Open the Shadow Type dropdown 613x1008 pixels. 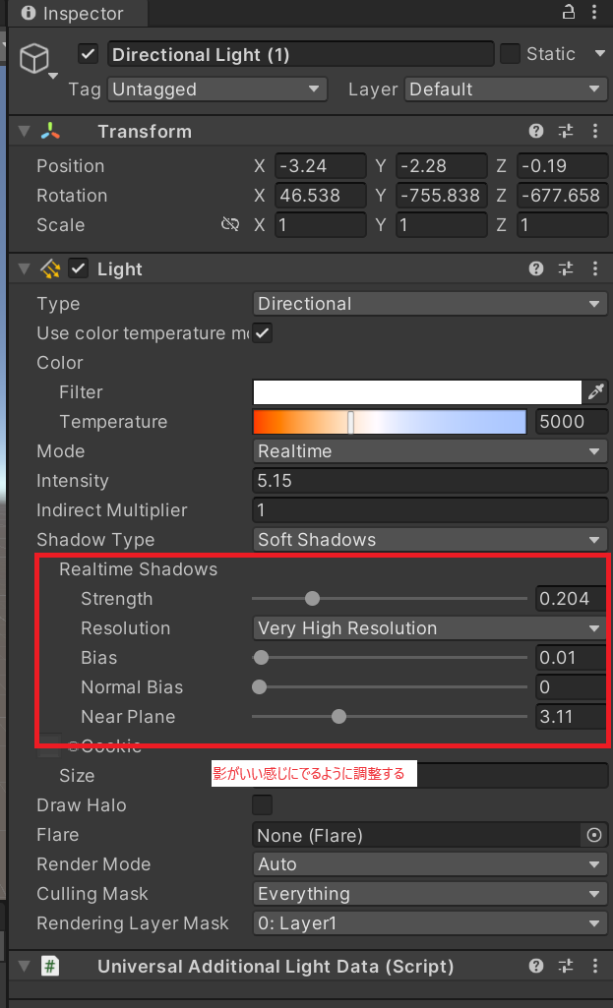[x=430, y=539]
